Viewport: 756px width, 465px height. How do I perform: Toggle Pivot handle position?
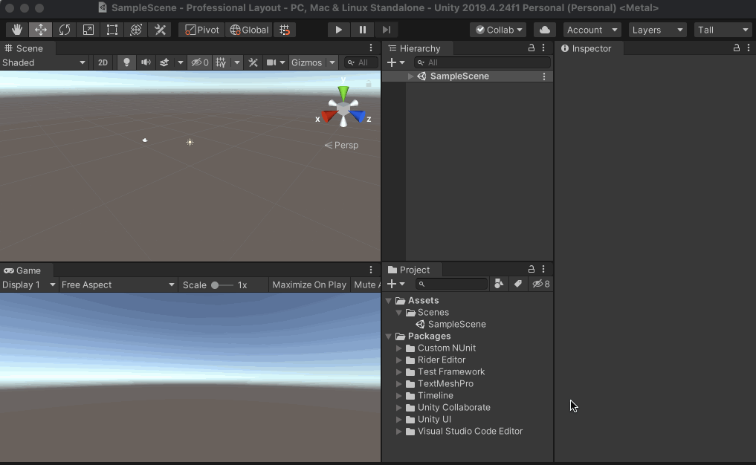coord(201,30)
